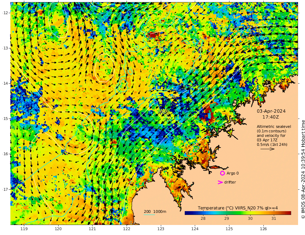The height and width of the screenshot is (235, 305).
Task: Click the 'Altimetric sealevel' text line
Action: (274, 126)
